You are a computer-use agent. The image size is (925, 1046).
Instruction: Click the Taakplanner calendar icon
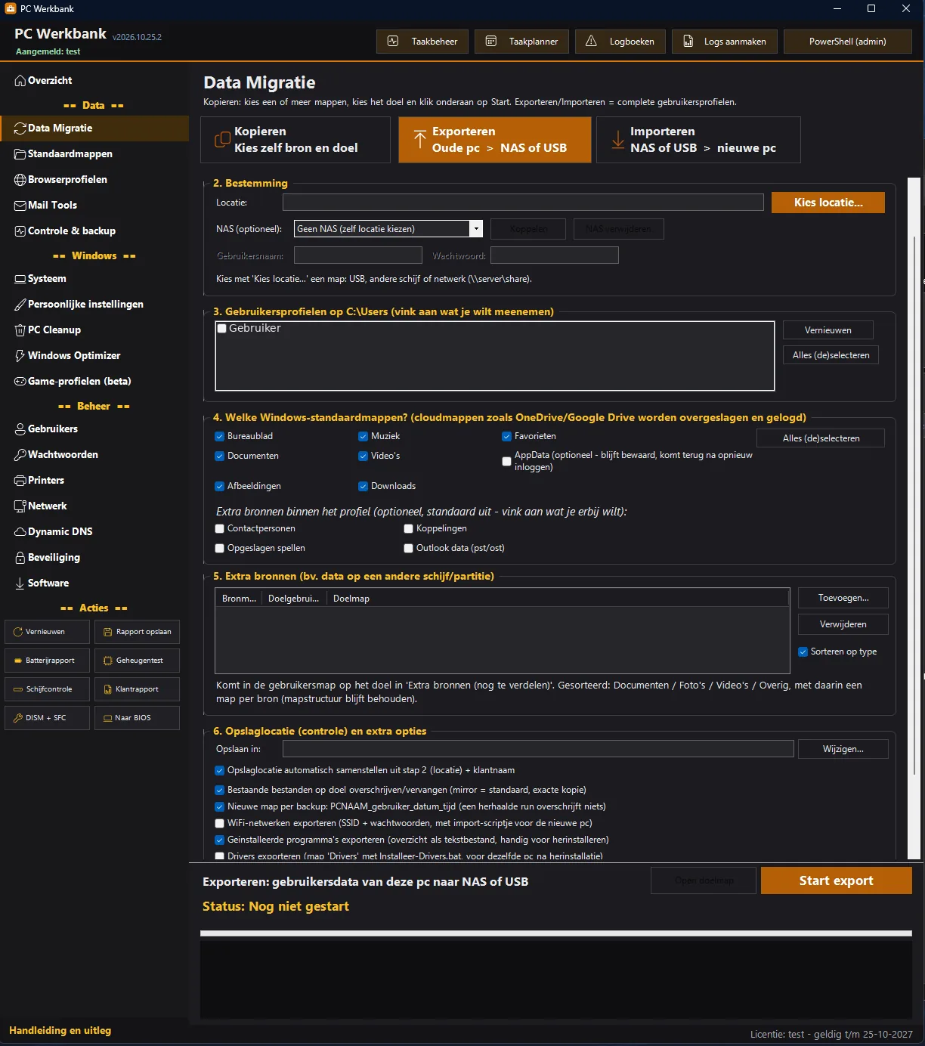click(x=490, y=42)
